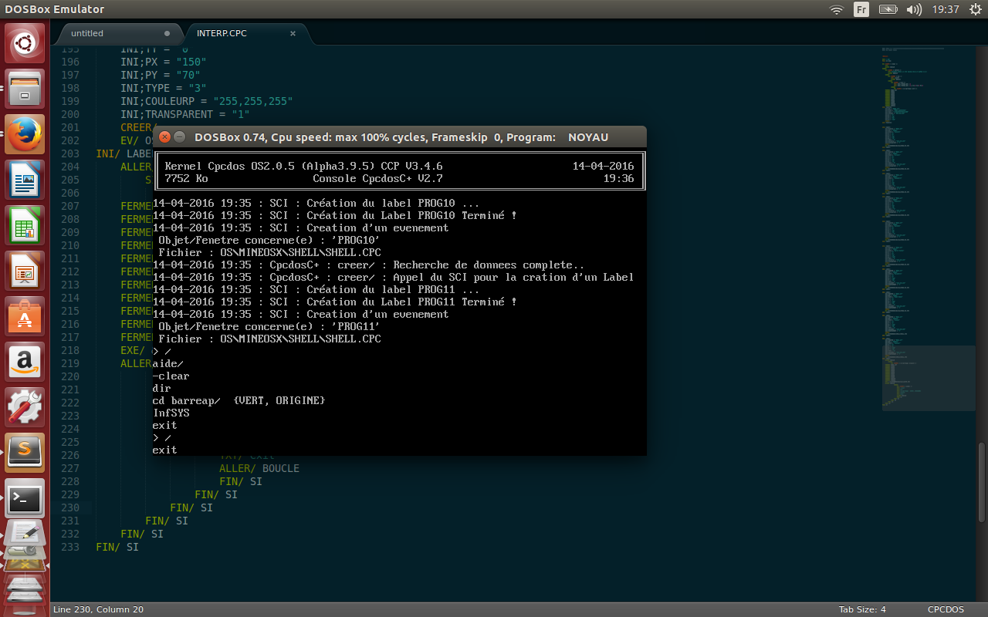Open Ubuntu Software Center icon
The height and width of the screenshot is (617, 988).
(x=25, y=316)
